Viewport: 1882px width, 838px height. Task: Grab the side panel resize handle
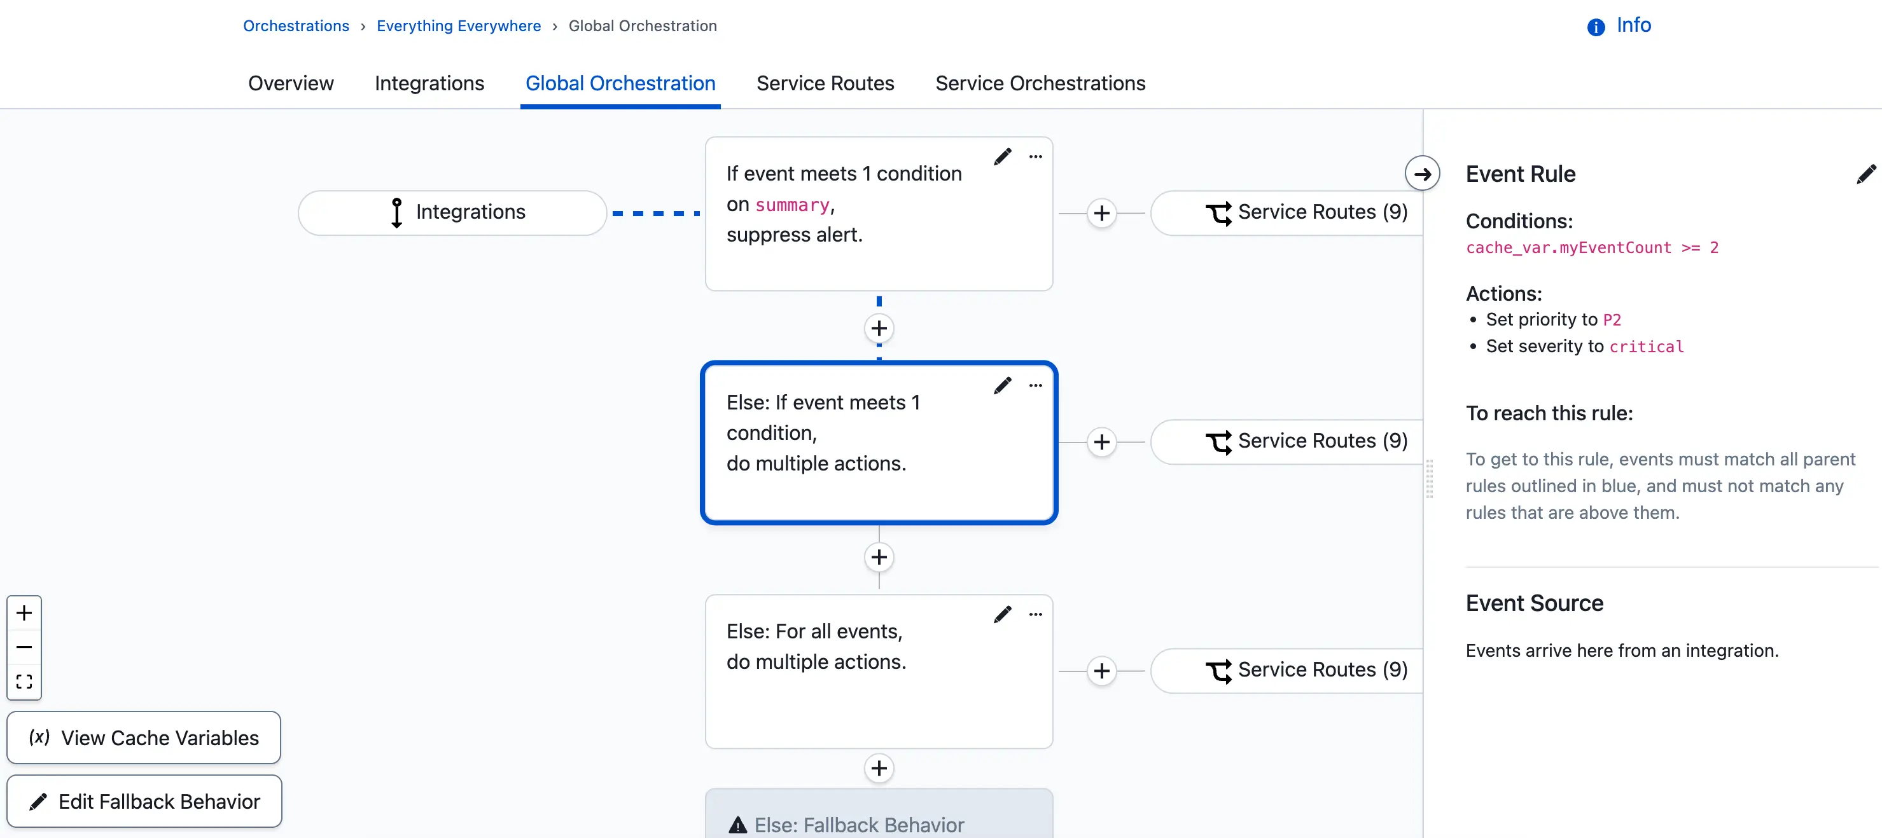click(x=1429, y=479)
